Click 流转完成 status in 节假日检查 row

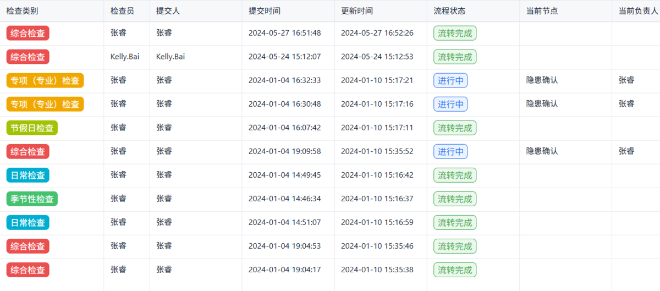(x=455, y=128)
